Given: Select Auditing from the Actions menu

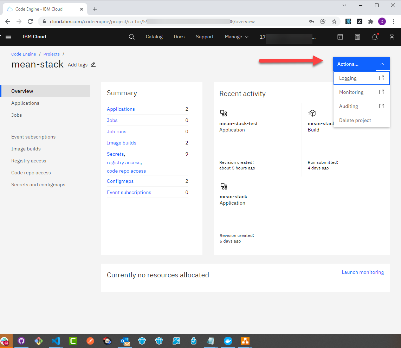Looking at the screenshot, I should pos(362,106).
